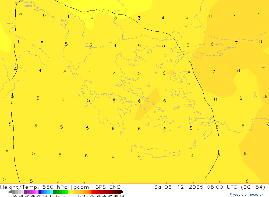Image resolution: width=269 pixels, height=197 pixels.
Task: Click the dark brown right arrow of color scale
Action: [122, 192]
